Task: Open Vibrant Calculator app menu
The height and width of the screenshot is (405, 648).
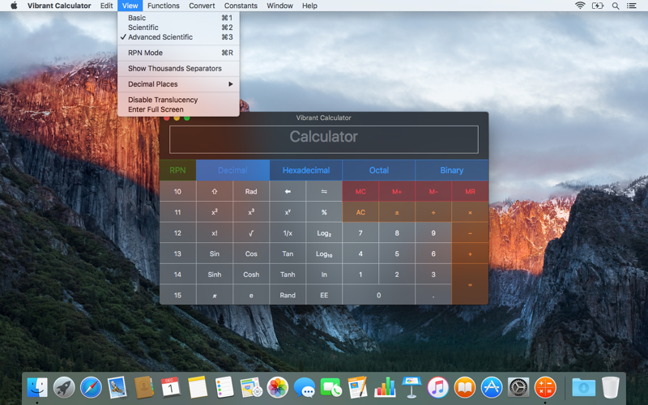Action: click(59, 6)
